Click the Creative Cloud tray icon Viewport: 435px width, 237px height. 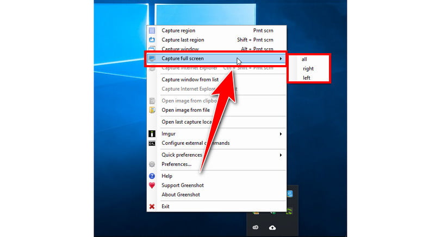(256, 228)
